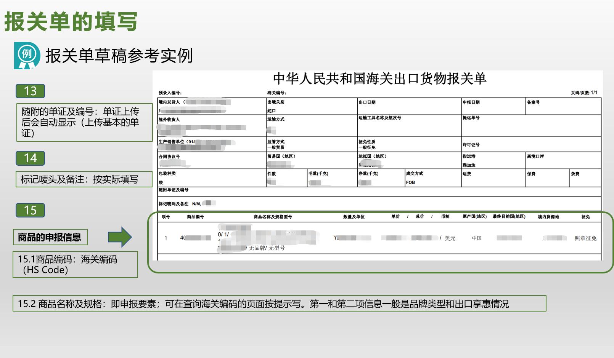Click the 15.2 商品名称及规格 note bar
Screen dimensions: 614x358
point(280,304)
